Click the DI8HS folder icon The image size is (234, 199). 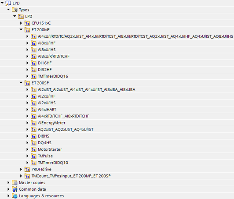(x=33, y=136)
